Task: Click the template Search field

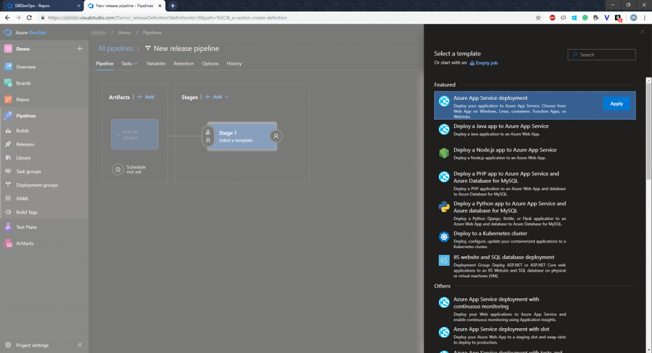Action: [x=601, y=55]
